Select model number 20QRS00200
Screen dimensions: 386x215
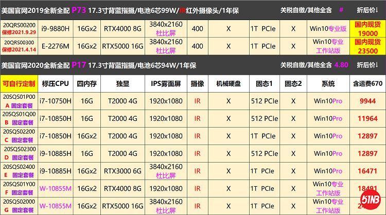point(19,24)
